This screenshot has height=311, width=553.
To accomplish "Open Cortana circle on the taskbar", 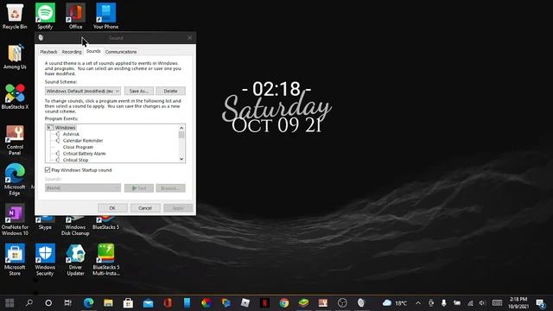I will pos(48,302).
